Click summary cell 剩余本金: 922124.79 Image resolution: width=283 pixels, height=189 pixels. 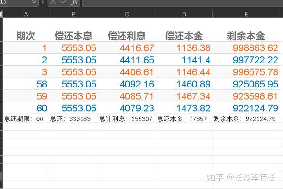pyautogui.click(x=246, y=118)
